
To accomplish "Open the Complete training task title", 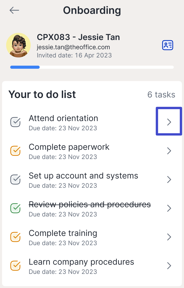I will (63, 233).
